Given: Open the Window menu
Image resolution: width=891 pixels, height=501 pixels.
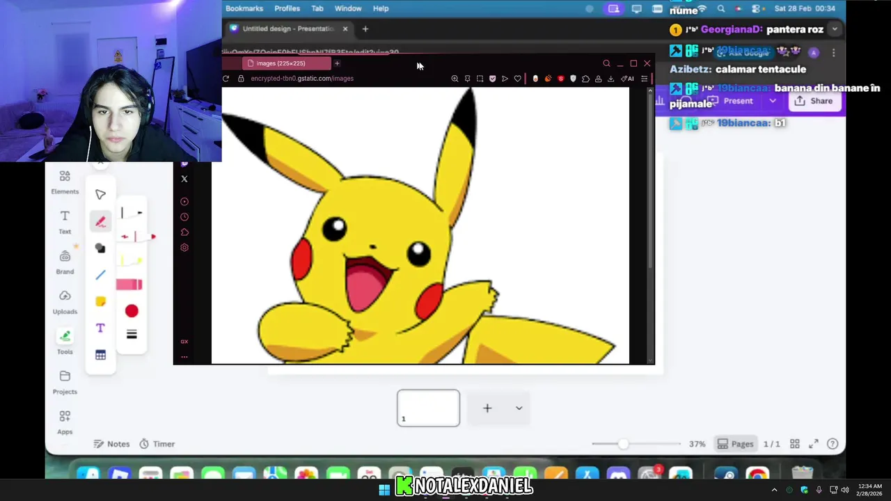Looking at the screenshot, I should point(348,8).
